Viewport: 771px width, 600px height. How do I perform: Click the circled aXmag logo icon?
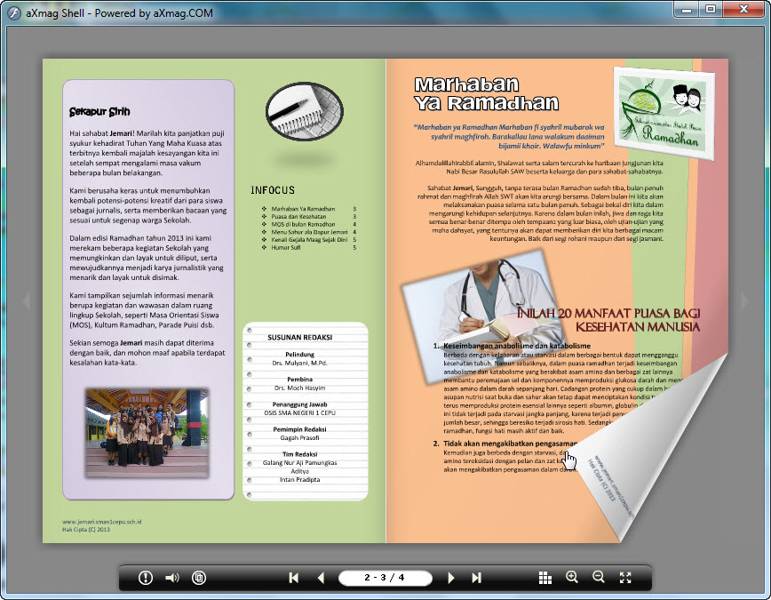(x=197, y=577)
